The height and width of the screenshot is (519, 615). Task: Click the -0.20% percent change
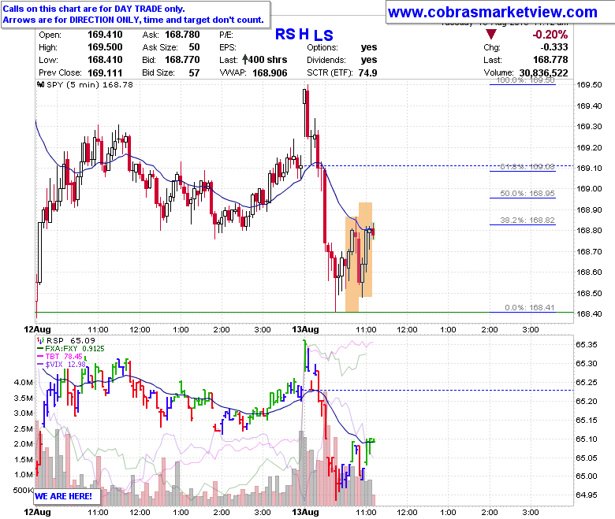click(x=550, y=35)
